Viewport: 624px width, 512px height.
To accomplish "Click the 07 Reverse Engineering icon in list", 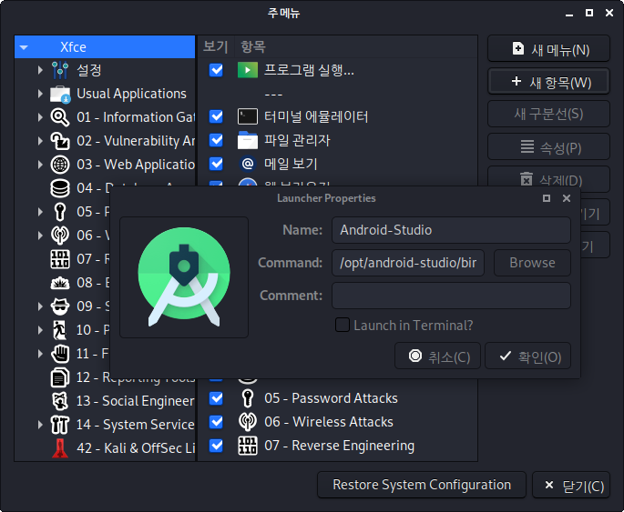I will click(248, 446).
